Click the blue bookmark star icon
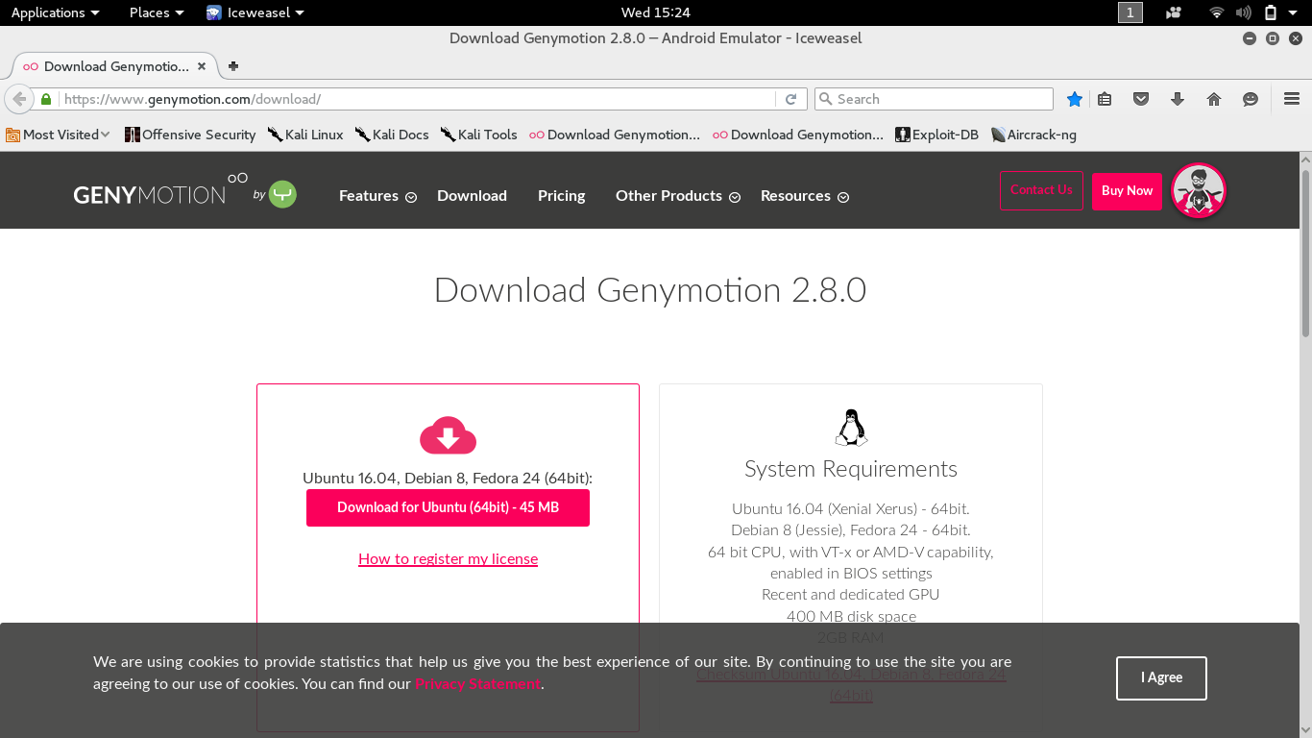 (1075, 99)
